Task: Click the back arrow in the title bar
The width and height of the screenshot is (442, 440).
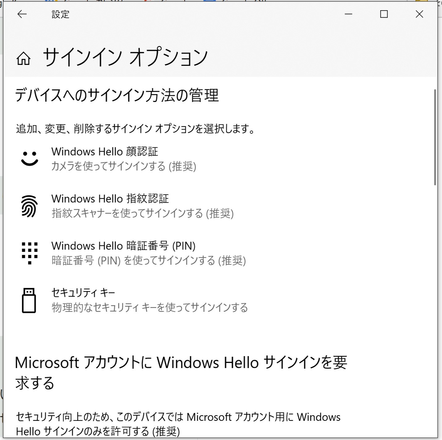Action: pyautogui.click(x=22, y=14)
